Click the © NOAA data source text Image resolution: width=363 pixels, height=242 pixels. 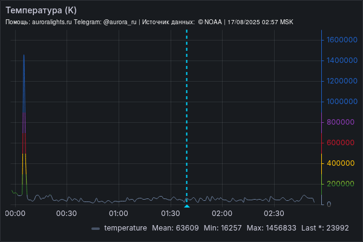210,22
